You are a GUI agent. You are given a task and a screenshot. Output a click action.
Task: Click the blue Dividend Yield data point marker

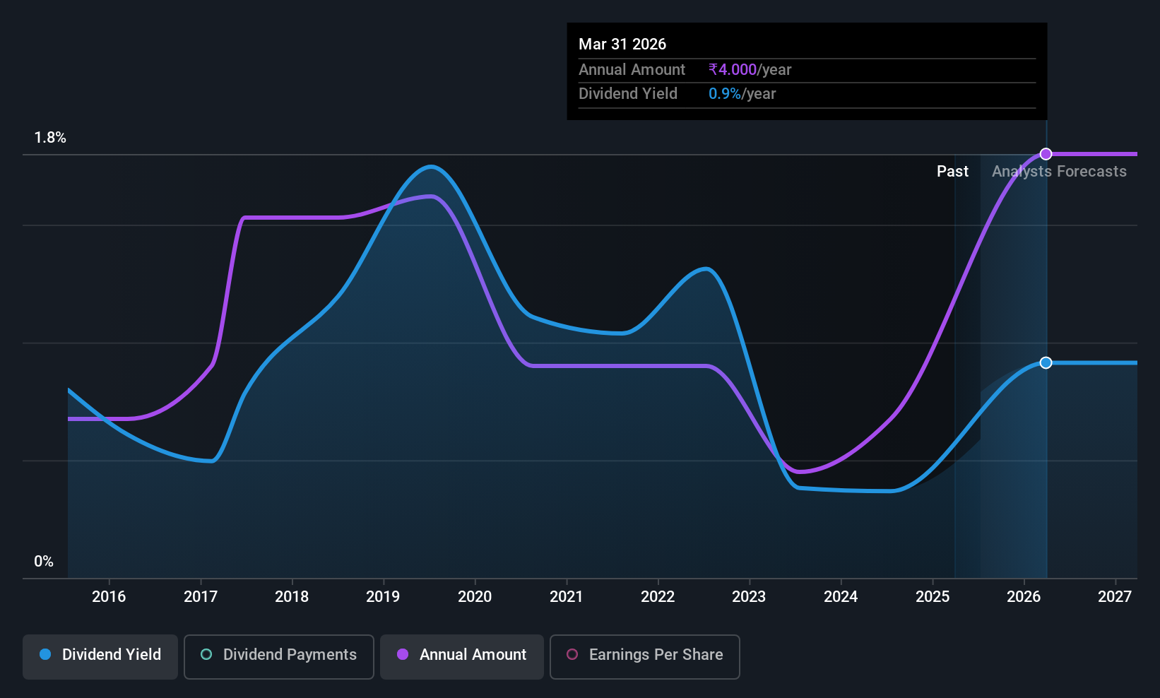[1046, 362]
